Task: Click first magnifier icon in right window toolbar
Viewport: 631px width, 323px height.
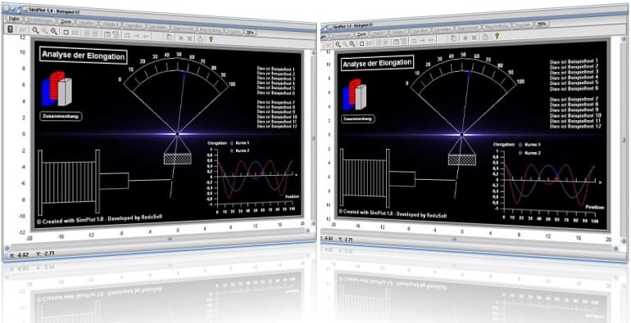Action: (338, 44)
